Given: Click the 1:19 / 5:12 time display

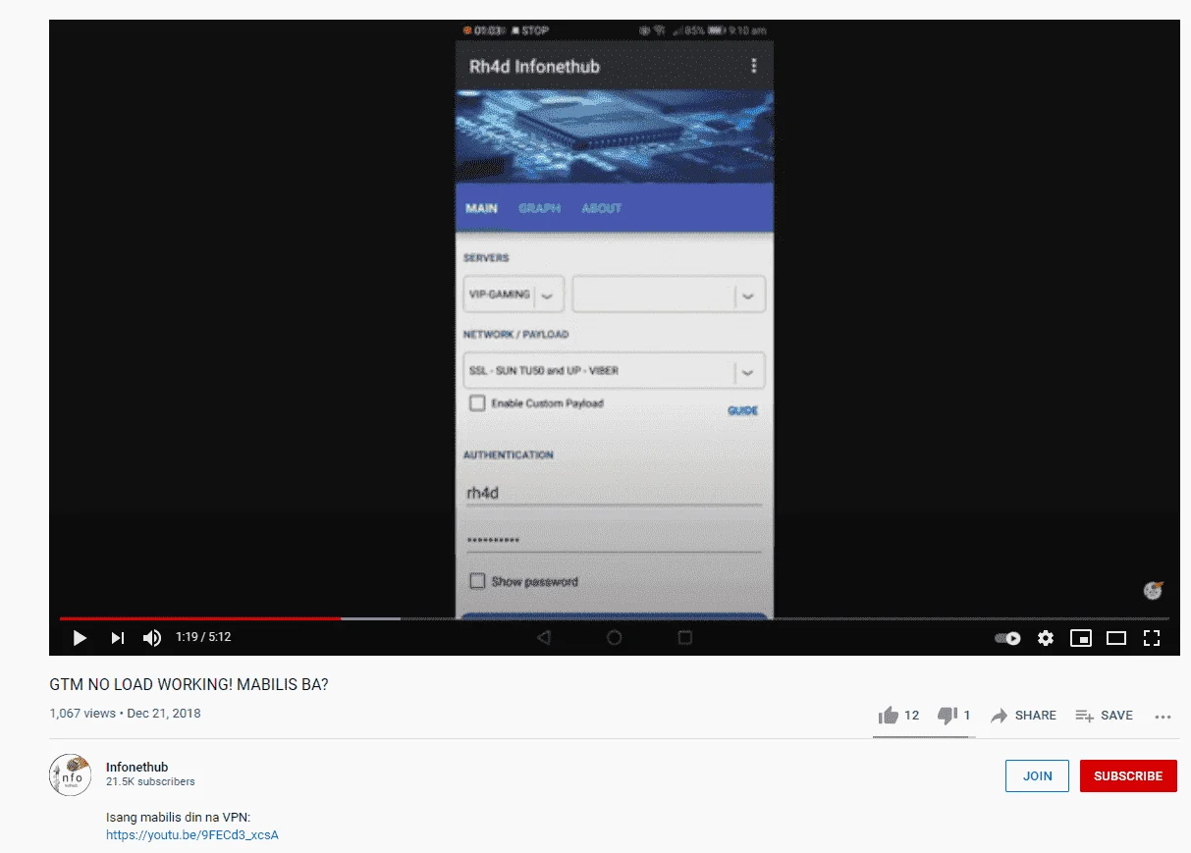Looking at the screenshot, I should point(203,637).
